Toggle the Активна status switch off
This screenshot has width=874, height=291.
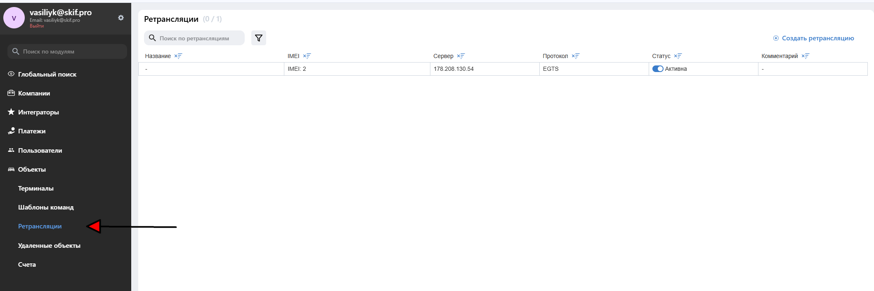[x=658, y=69]
